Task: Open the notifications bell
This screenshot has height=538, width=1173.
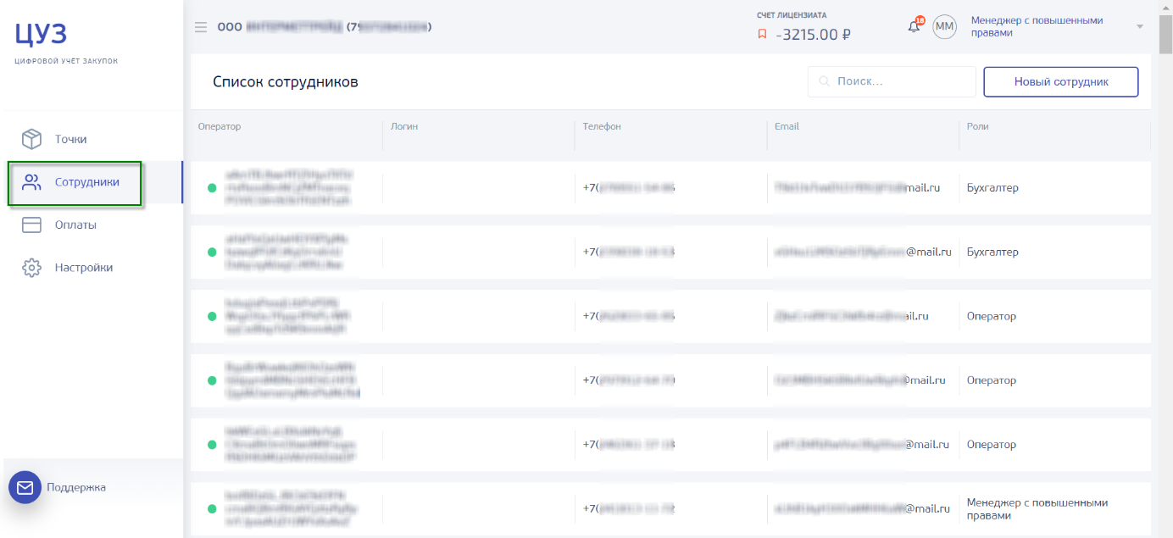Action: (x=914, y=27)
